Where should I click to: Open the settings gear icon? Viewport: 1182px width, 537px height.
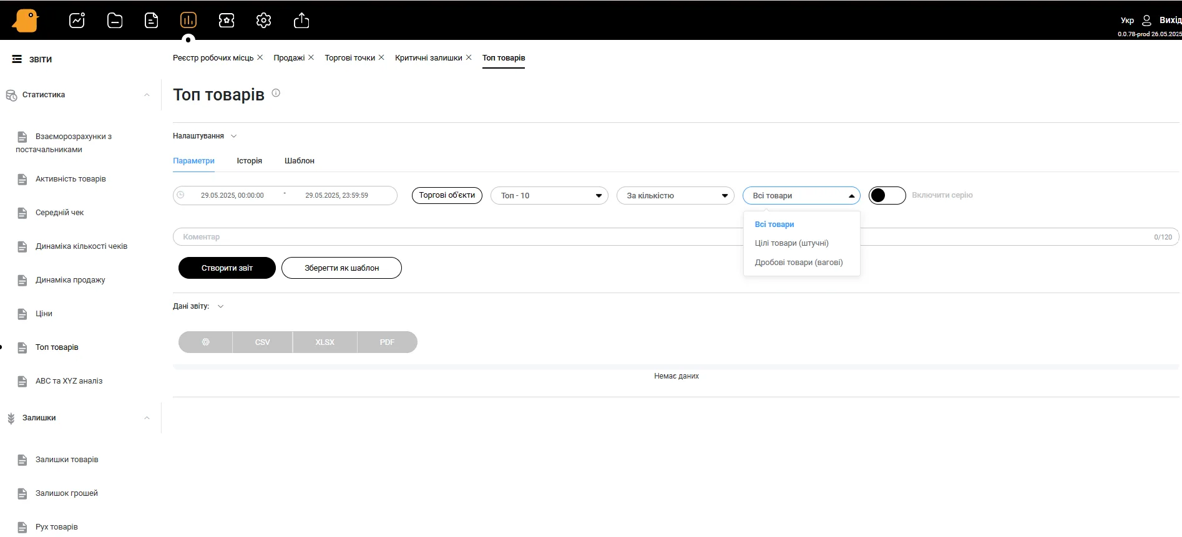click(263, 21)
